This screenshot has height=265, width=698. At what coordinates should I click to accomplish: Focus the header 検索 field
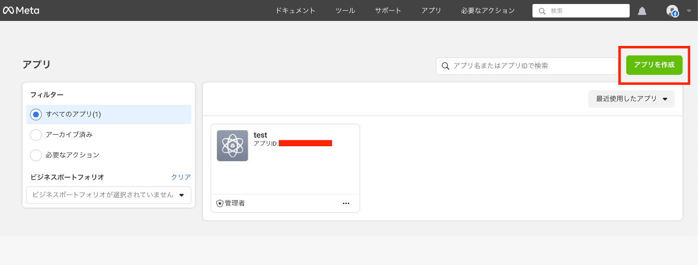pyautogui.click(x=581, y=11)
